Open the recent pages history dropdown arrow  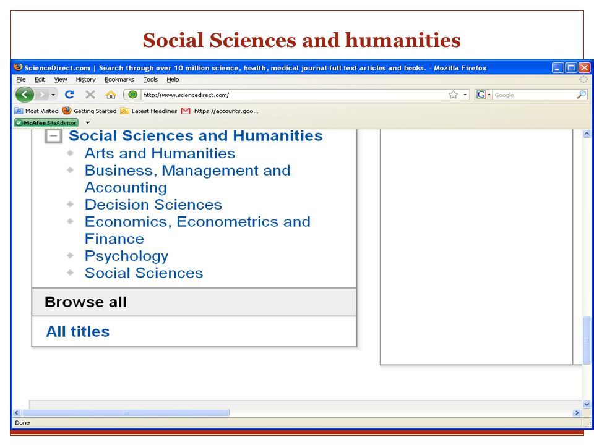pos(53,95)
